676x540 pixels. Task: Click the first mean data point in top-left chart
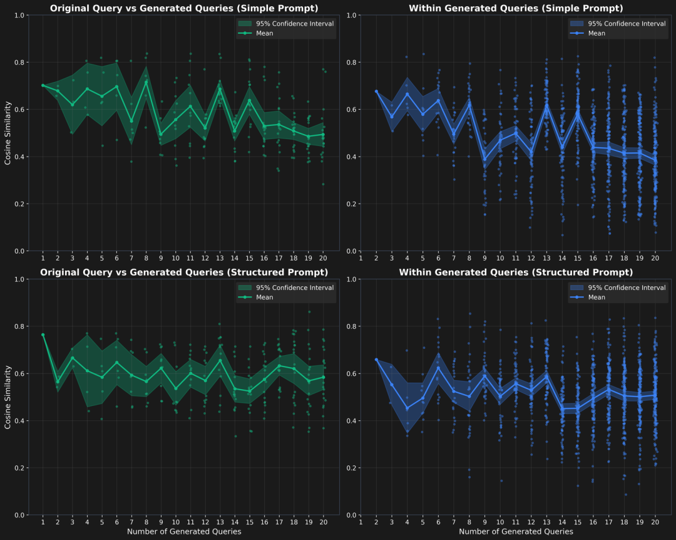43,85
